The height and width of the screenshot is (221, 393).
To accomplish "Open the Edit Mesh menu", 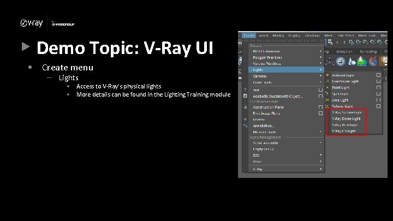I will click(346, 35).
